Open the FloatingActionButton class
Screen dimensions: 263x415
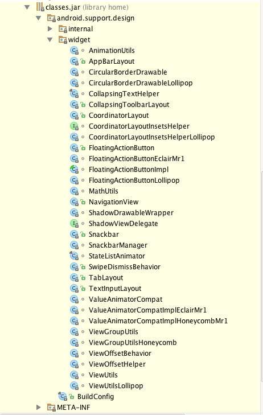pos(121,148)
